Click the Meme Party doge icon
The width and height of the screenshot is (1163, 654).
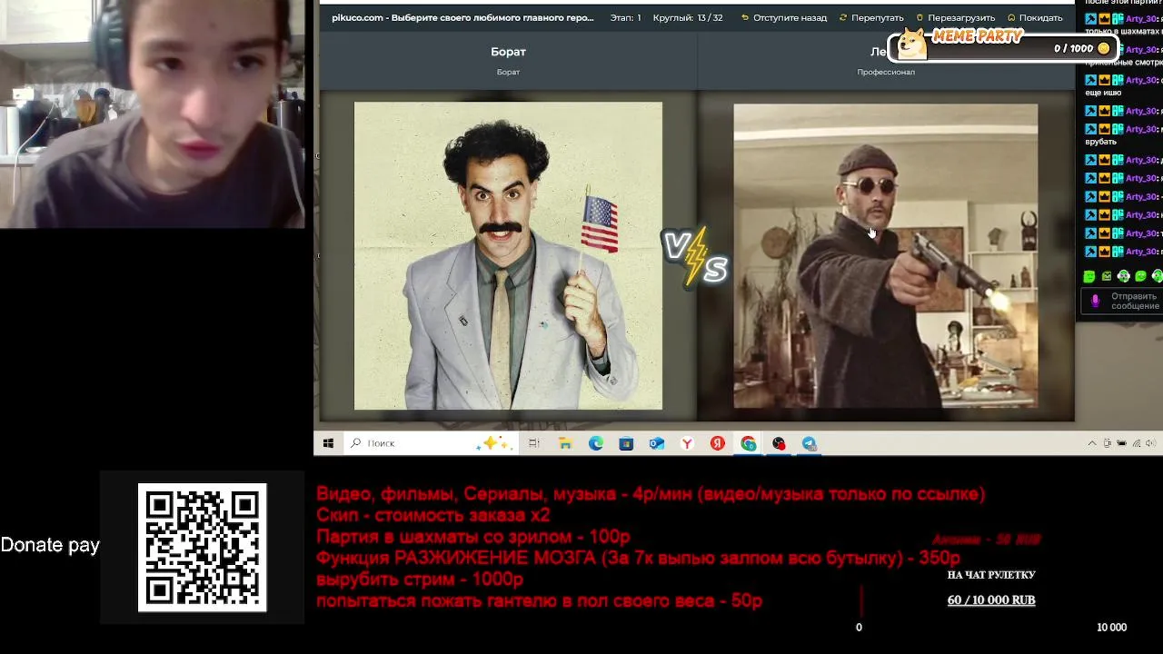[x=912, y=43]
